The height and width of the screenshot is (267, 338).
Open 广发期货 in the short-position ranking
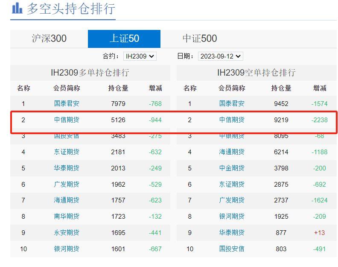coord(232,200)
